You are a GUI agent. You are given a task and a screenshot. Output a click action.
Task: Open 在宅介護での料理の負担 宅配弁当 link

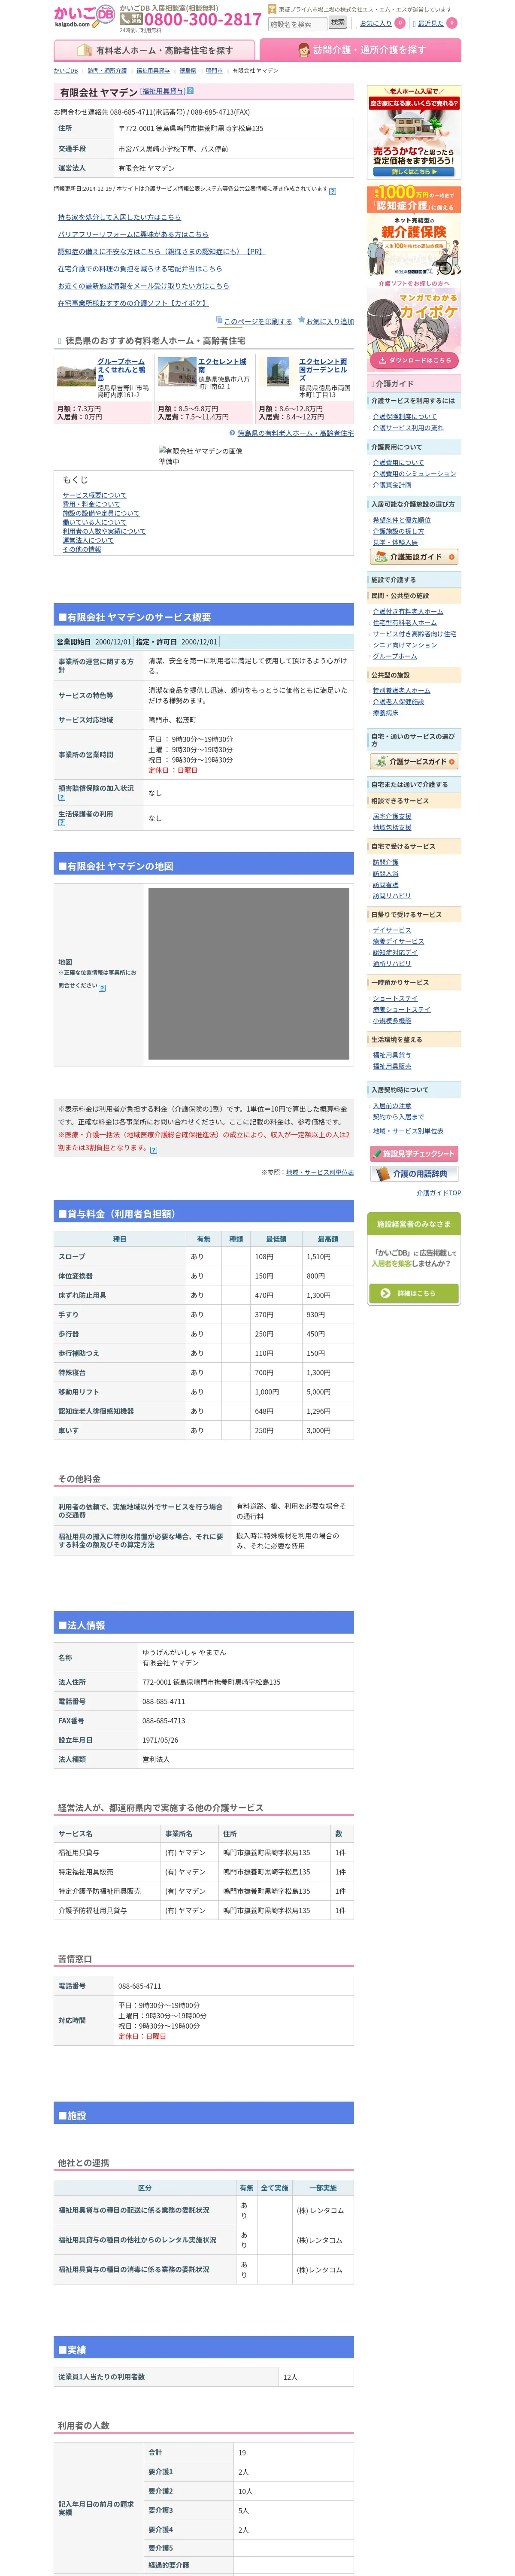[140, 268]
